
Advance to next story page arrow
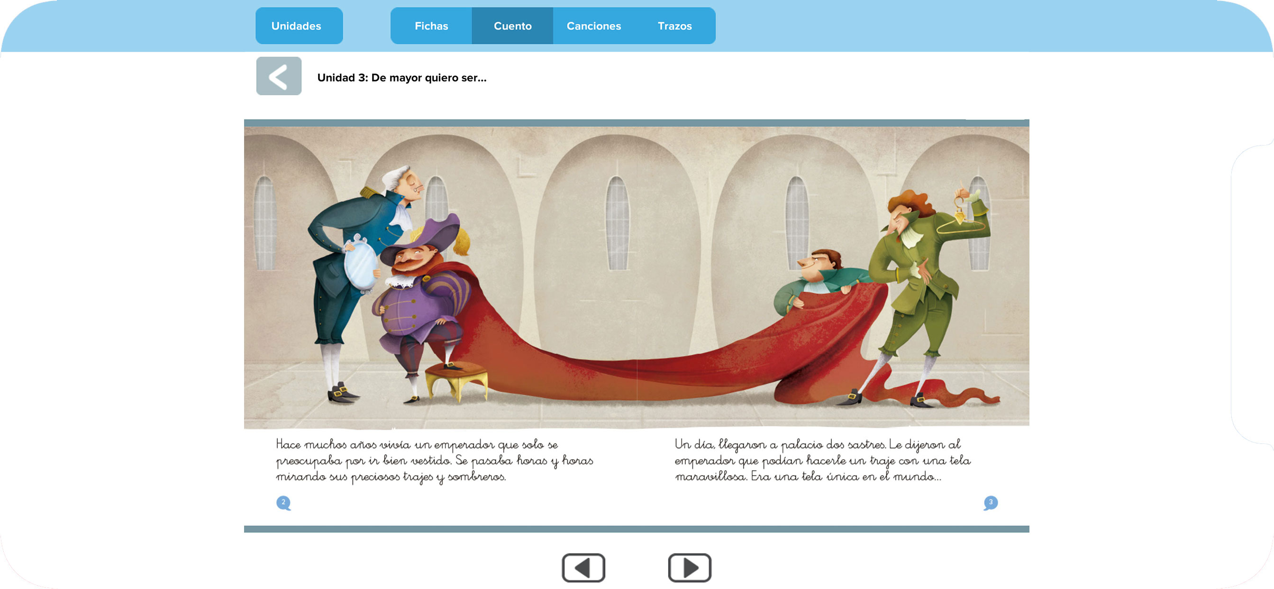pyautogui.click(x=690, y=568)
